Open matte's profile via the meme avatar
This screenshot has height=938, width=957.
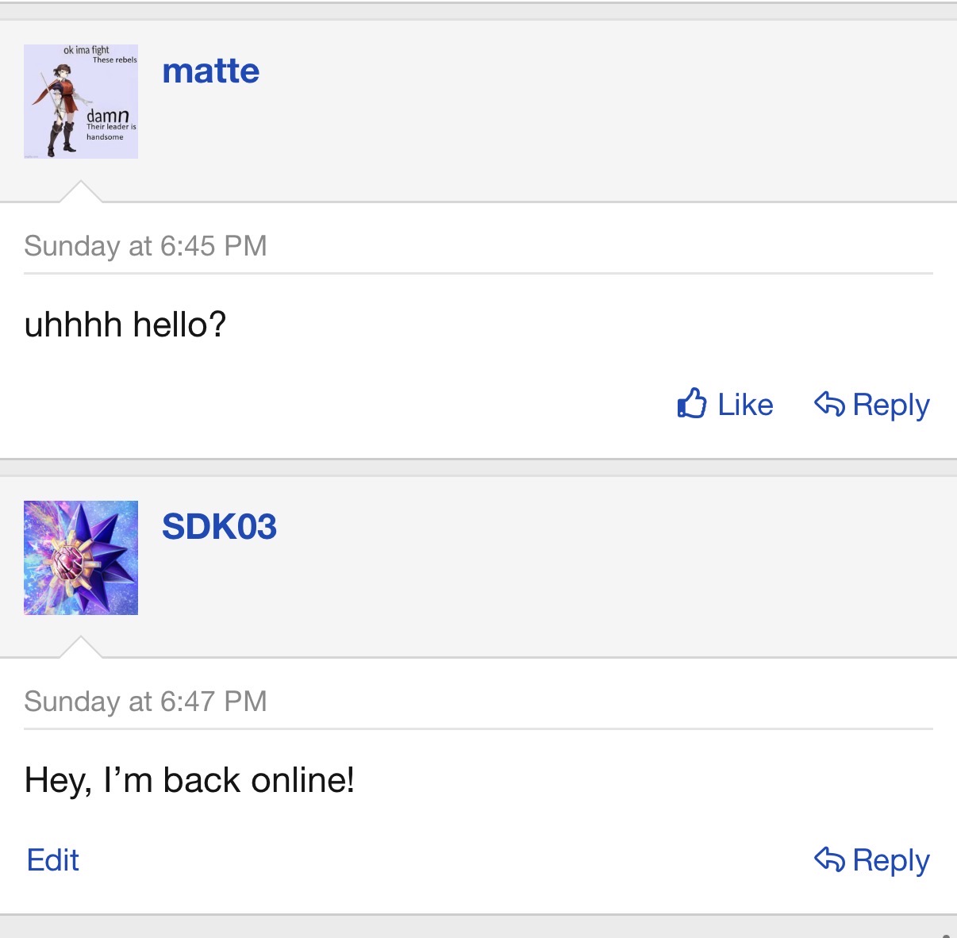(x=81, y=102)
